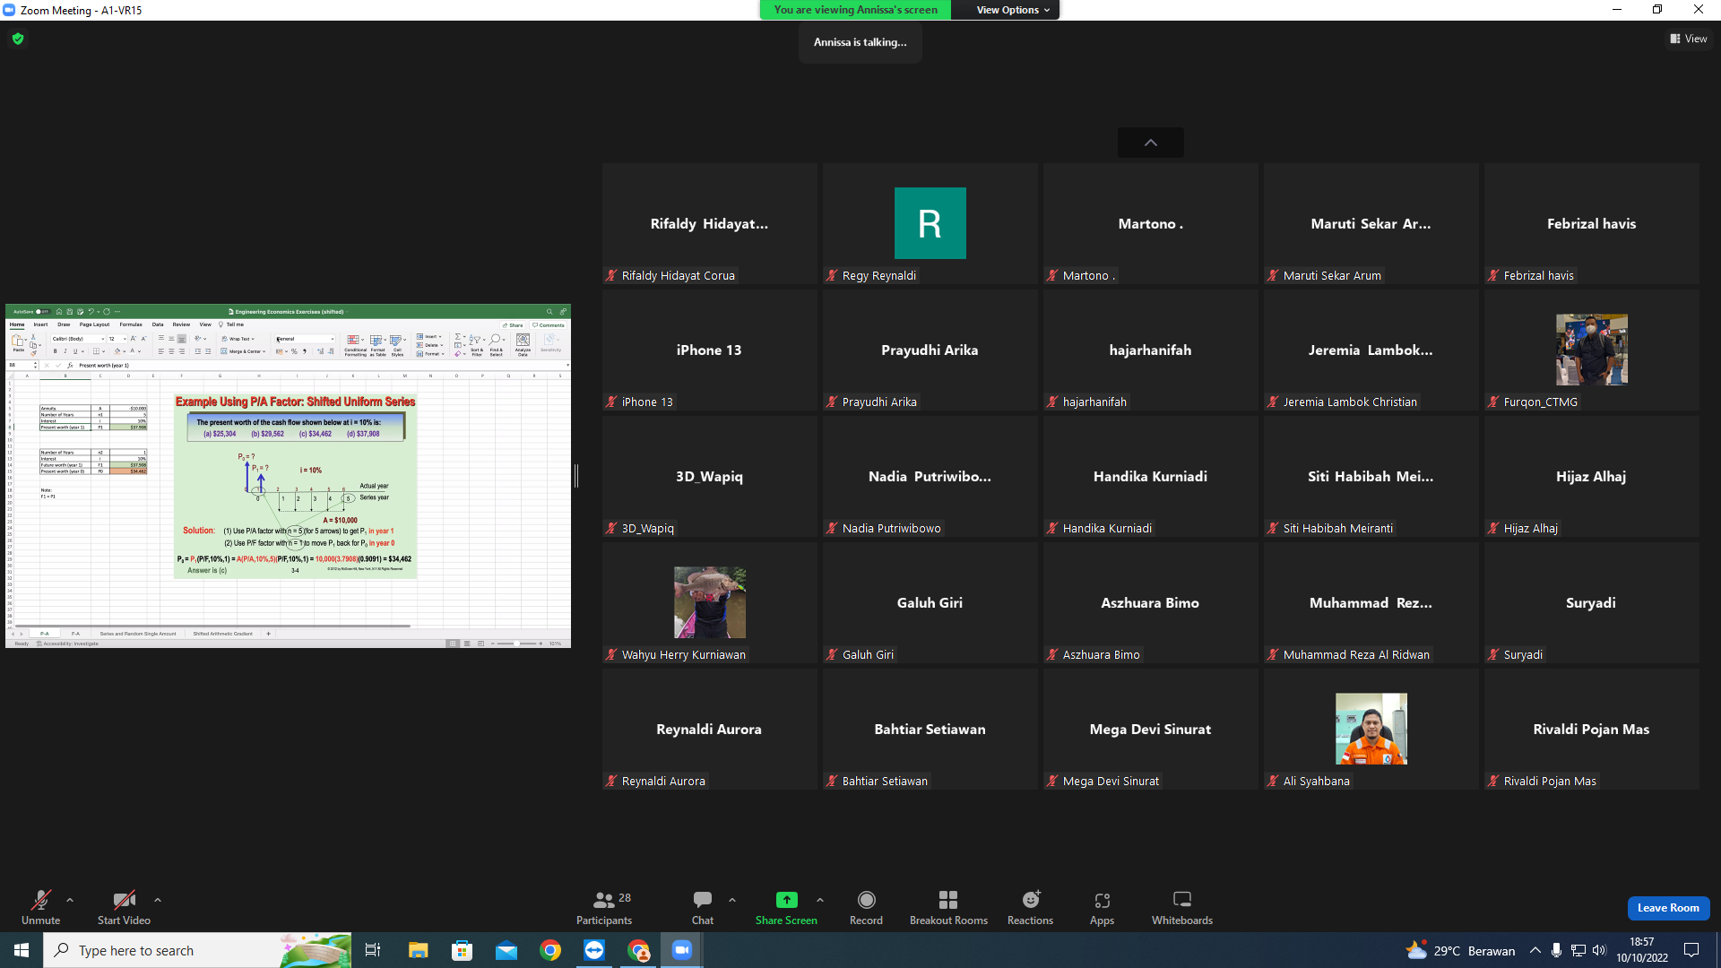Click the View button at top right
The image size is (1721, 968).
click(1689, 39)
